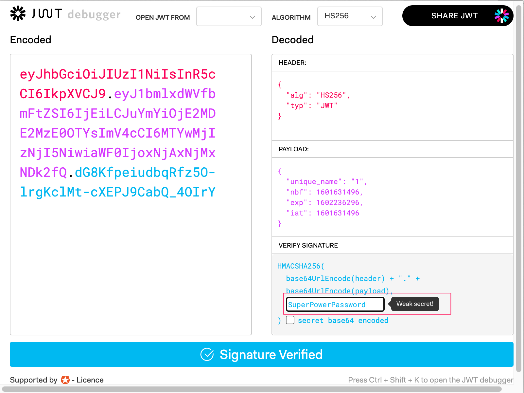Click the gray debugger logo text
This screenshot has width=524, height=393.
click(94, 15)
